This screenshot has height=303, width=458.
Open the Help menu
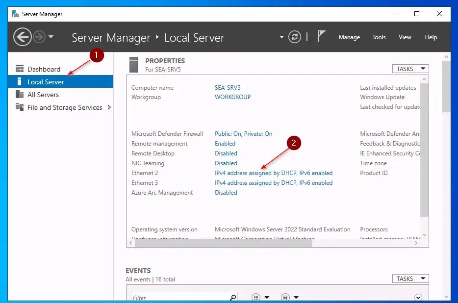431,37
